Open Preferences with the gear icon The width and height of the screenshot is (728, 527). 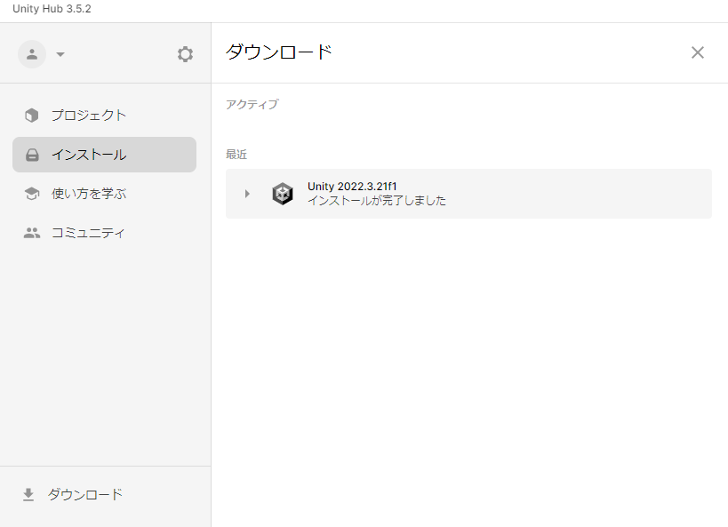coord(185,54)
